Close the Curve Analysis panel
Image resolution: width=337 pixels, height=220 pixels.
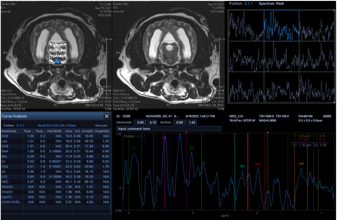click(x=107, y=116)
